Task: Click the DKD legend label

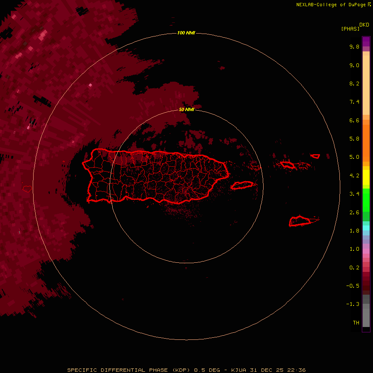Action: pyautogui.click(x=364, y=25)
